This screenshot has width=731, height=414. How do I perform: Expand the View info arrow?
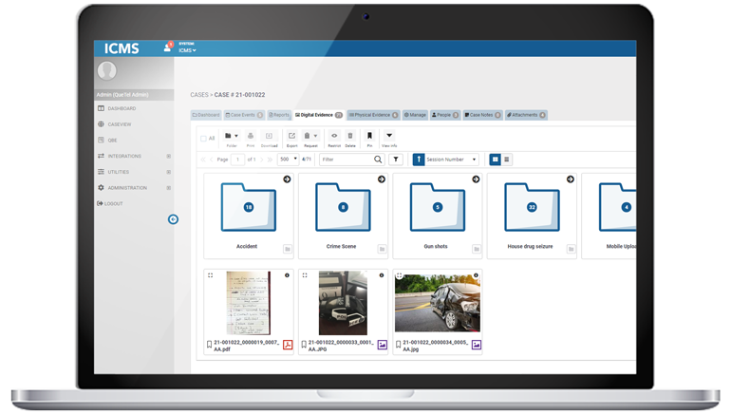389,136
